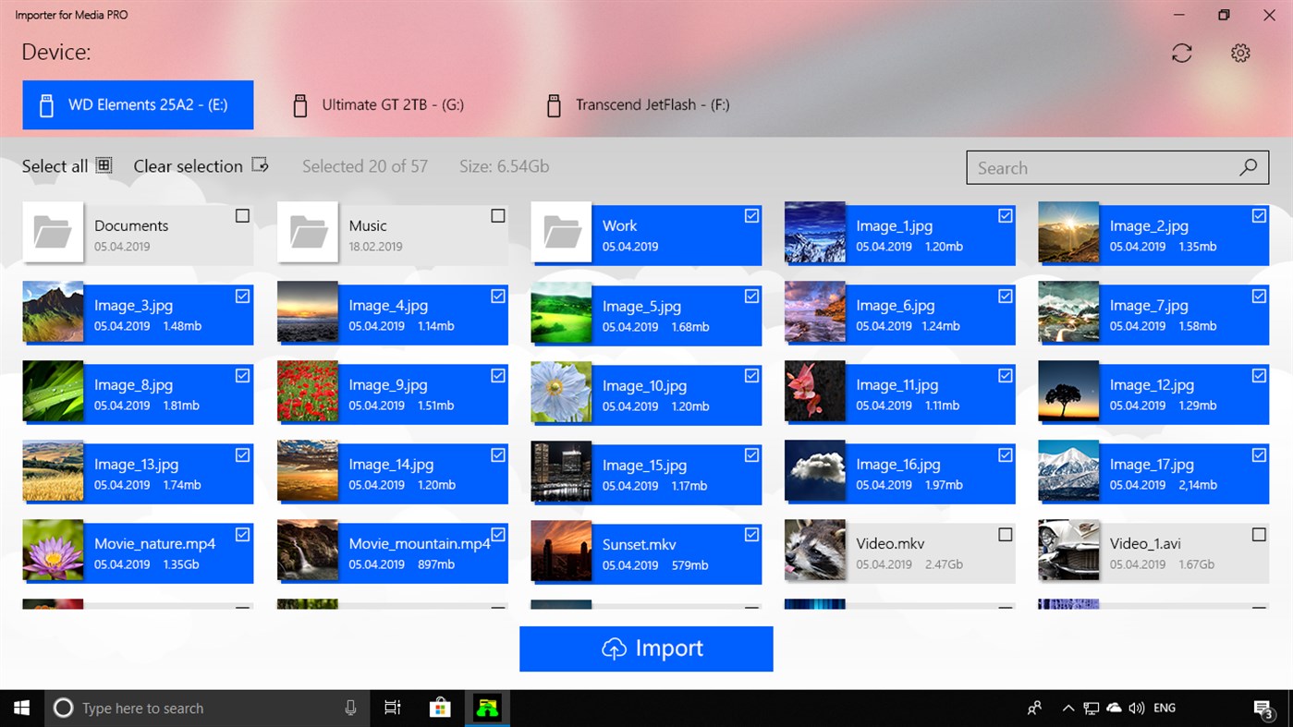This screenshot has width=1293, height=727.
Task: Open the Windows Start menu
Action: click(x=20, y=707)
